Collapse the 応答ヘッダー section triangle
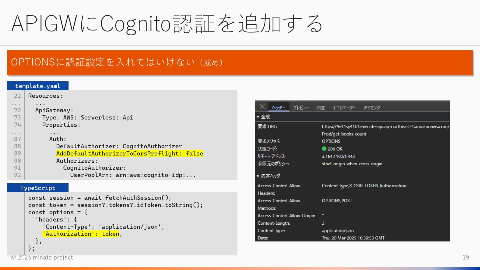Screen dimensions: 480x270 tap(258, 176)
